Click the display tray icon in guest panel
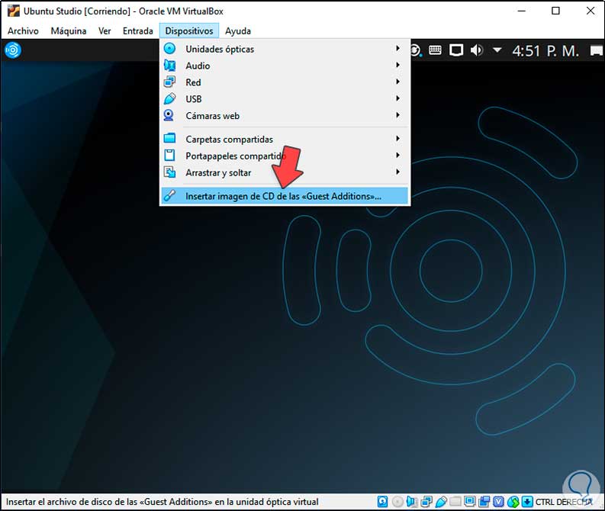Image resolution: width=605 pixels, height=511 pixels. (x=456, y=50)
